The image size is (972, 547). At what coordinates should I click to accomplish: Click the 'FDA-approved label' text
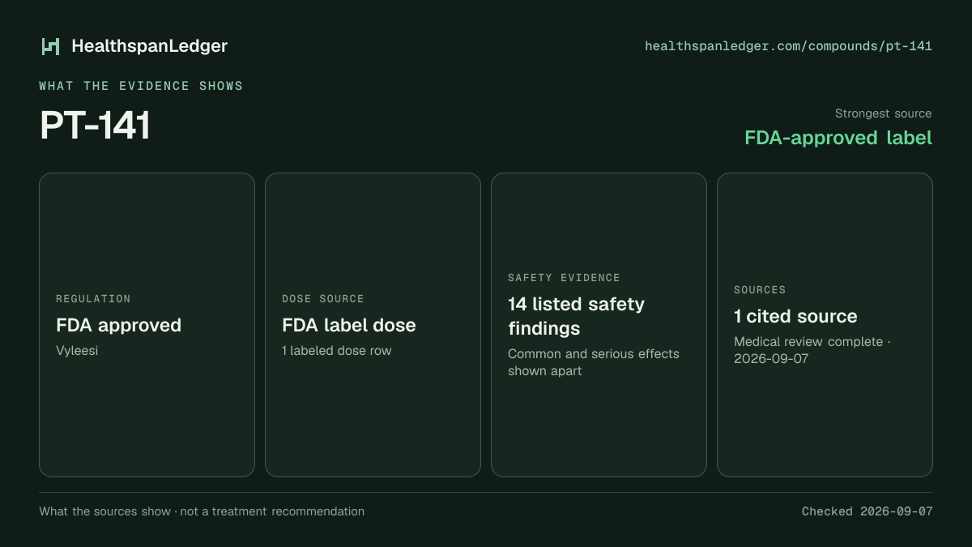[838, 138]
